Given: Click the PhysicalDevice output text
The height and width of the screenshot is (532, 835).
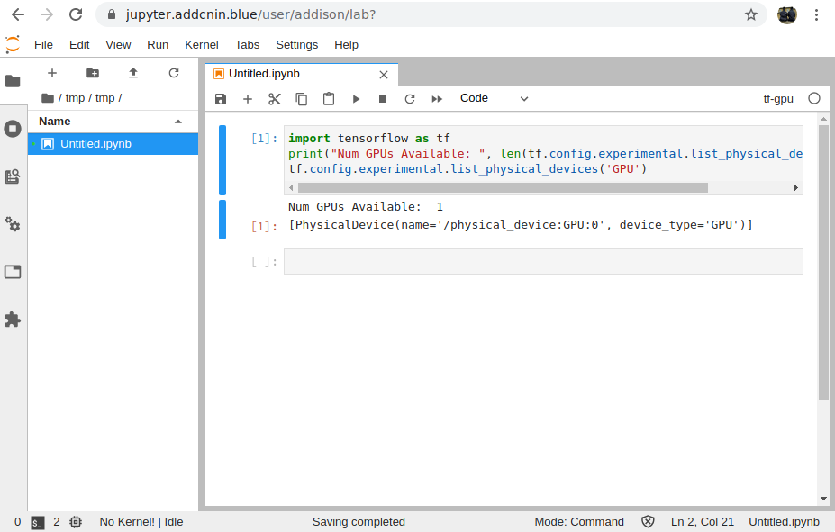Looking at the screenshot, I should tap(521, 225).
